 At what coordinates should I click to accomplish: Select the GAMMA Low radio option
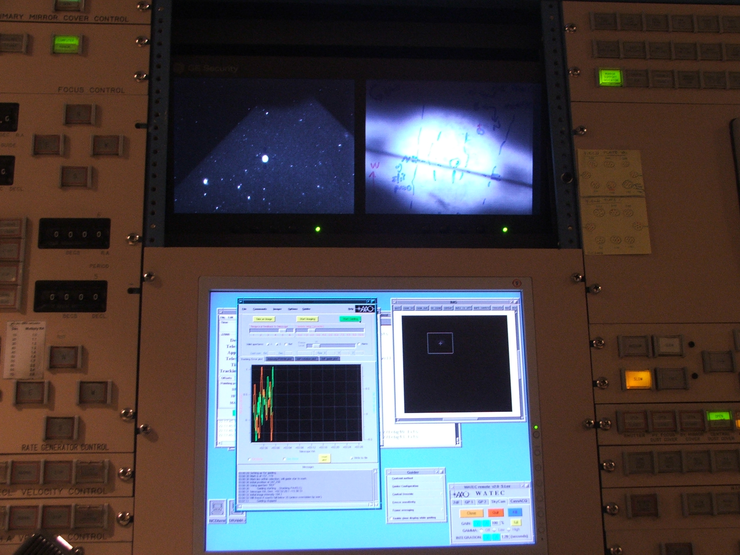(x=494, y=530)
